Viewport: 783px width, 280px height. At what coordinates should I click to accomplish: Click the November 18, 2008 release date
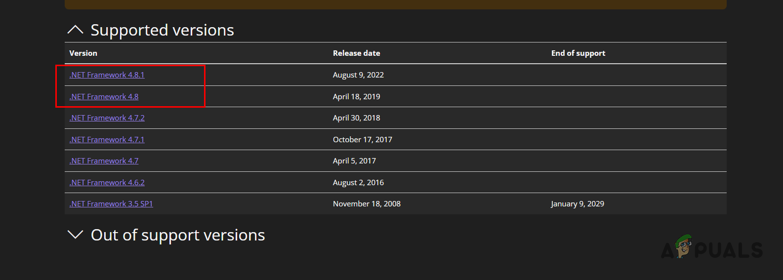(367, 204)
